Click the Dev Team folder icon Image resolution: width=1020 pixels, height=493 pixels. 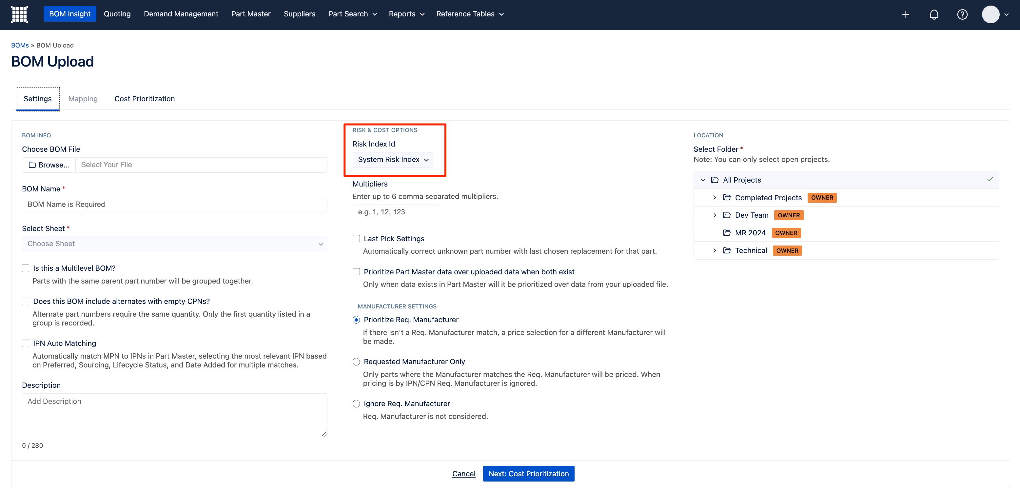pos(727,215)
